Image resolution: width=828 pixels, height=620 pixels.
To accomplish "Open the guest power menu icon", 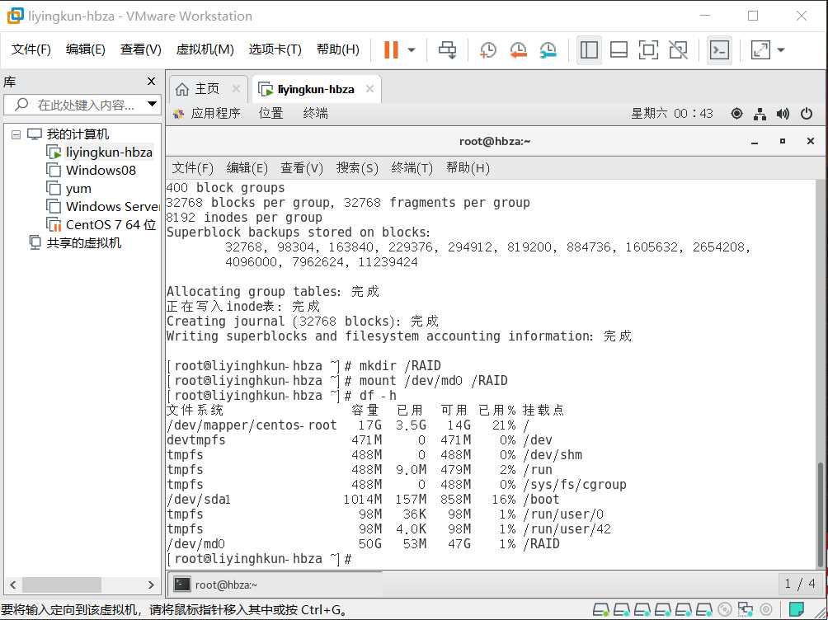I will tap(807, 113).
